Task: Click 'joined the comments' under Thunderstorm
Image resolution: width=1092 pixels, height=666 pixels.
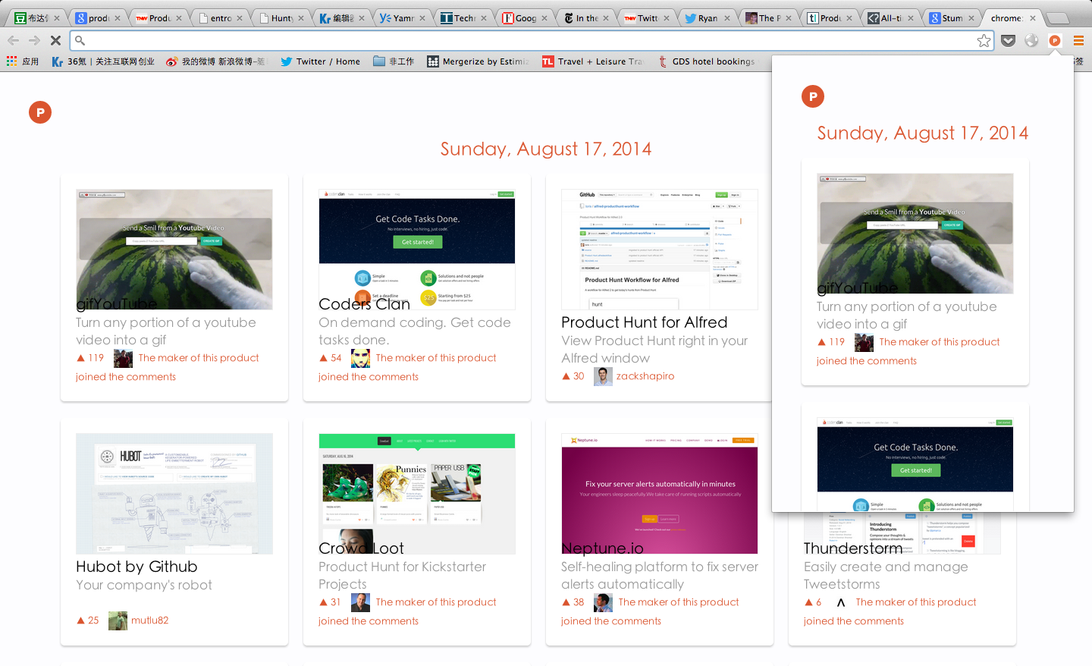Action: (854, 621)
